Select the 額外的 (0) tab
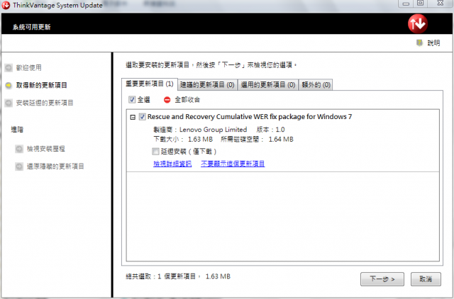This screenshot has height=299, width=454. pos(316,85)
